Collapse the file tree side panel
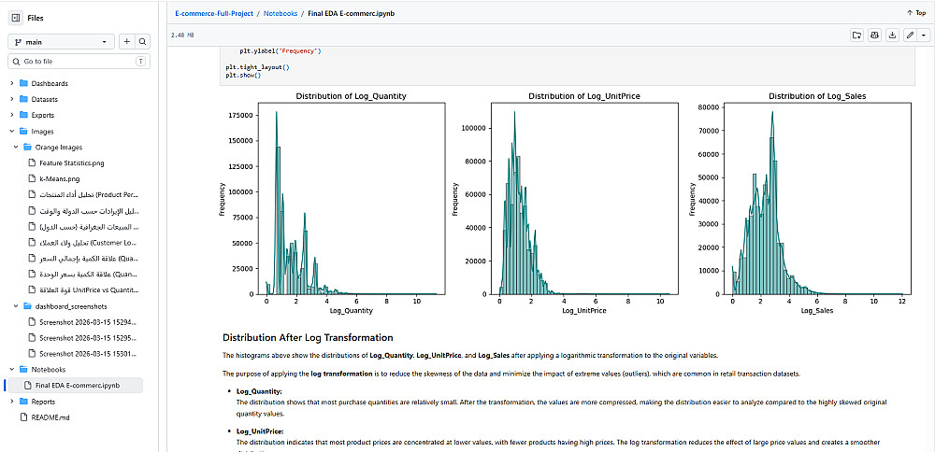935x452 pixels. 16,18
